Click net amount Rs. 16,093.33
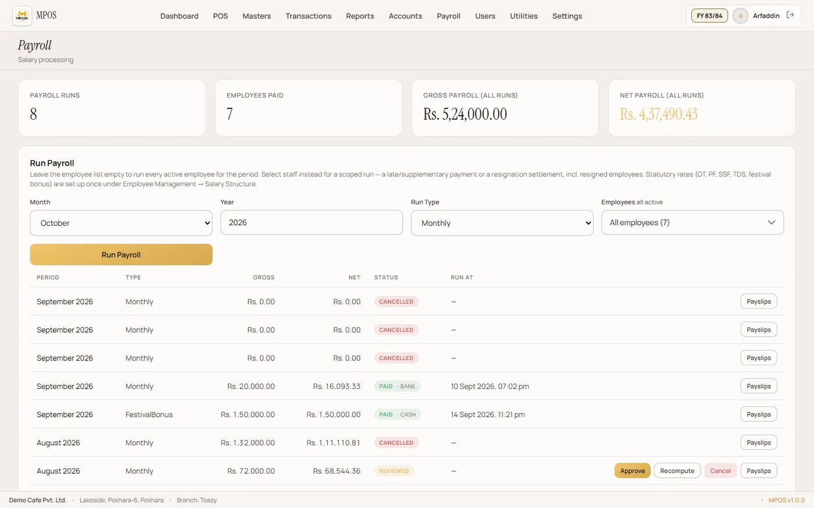Image resolution: width=814 pixels, height=508 pixels. pyautogui.click(x=337, y=386)
